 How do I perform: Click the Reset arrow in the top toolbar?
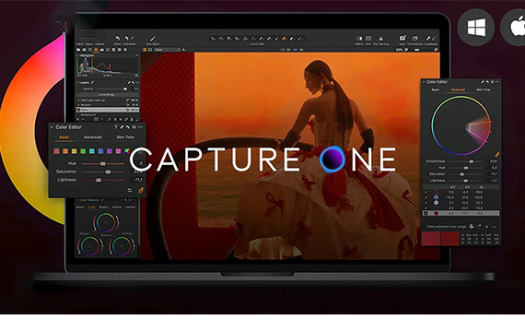117,39
